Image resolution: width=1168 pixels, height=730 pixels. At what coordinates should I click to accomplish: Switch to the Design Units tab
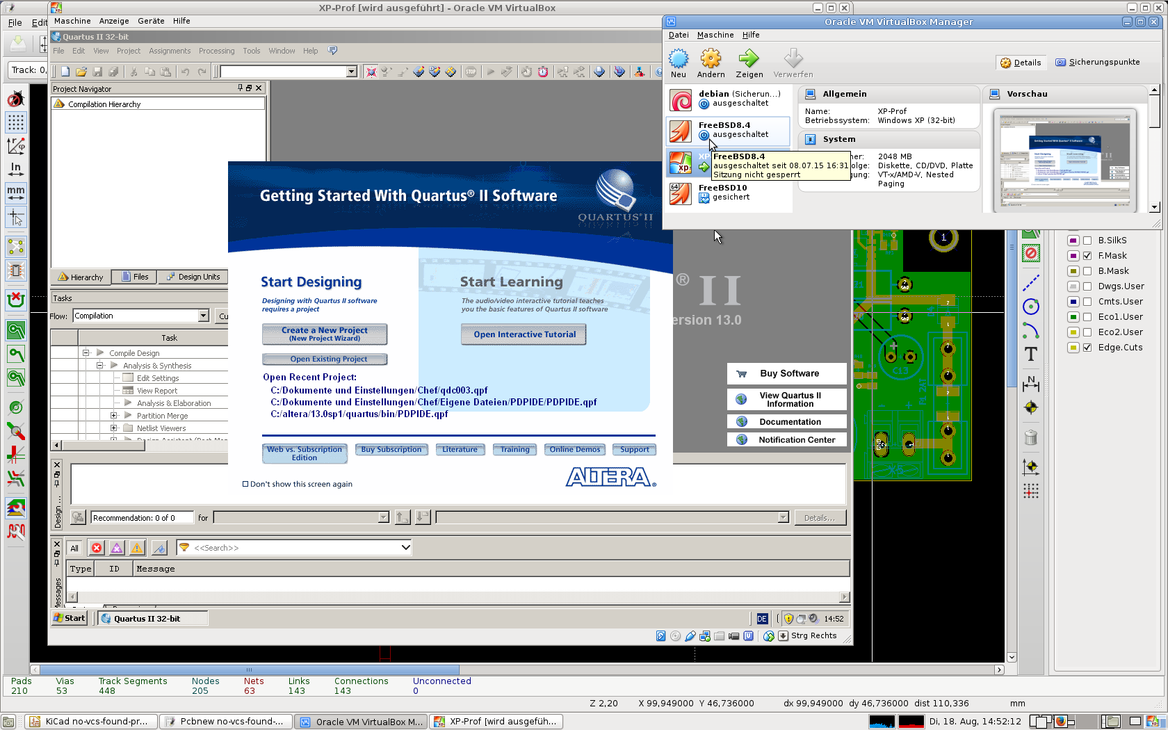coord(193,277)
